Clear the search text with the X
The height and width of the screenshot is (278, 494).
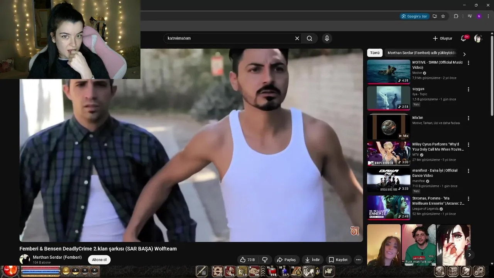click(297, 38)
